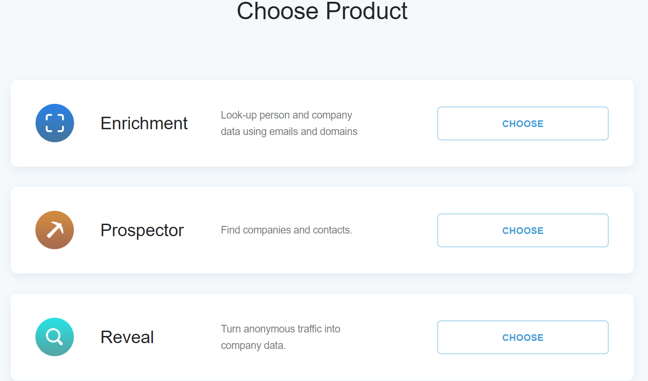Click empty space inside the Reveal card

tap(397, 368)
